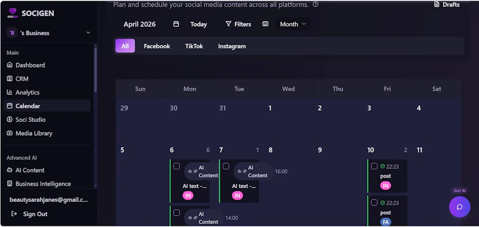Click the Business Intelligence icon

tap(10, 184)
